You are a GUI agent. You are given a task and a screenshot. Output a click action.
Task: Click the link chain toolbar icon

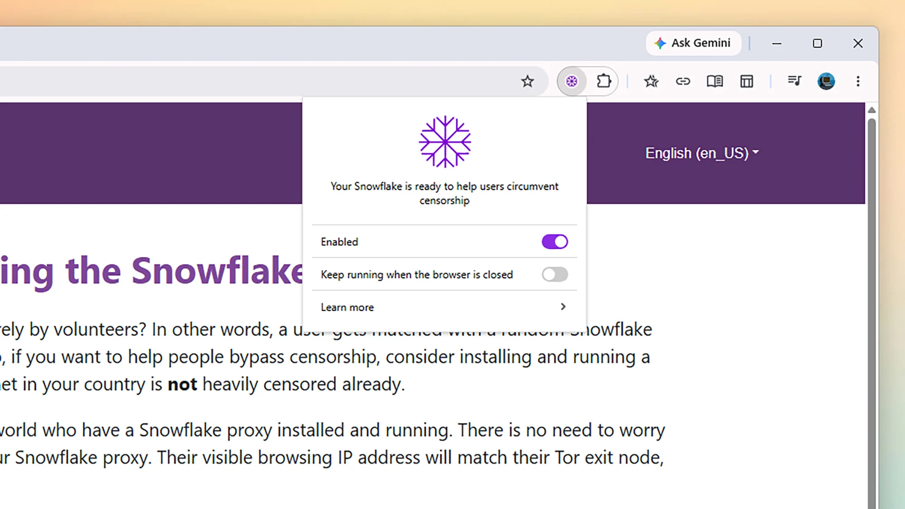(x=683, y=81)
